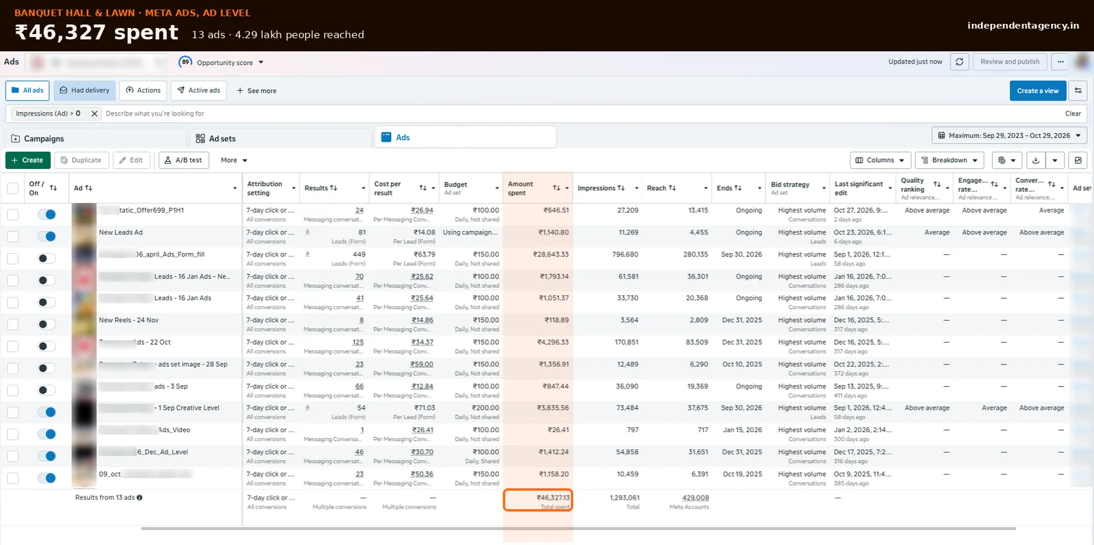Viewport: 1094px width, 545px height.
Task: Select the Active ads filter tab
Action: (x=198, y=90)
